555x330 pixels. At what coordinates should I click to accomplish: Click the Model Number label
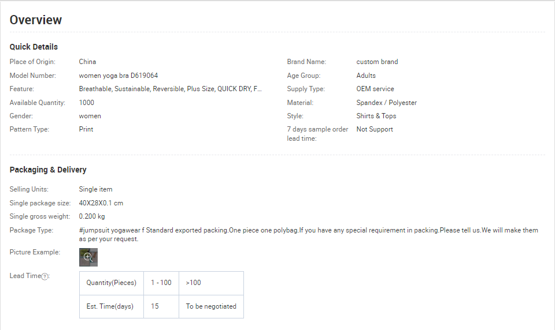[32, 75]
